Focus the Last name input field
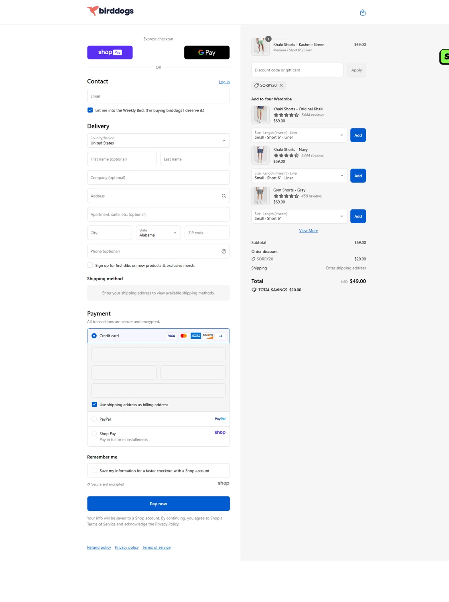Screen dimensions: 449x602 195,159
